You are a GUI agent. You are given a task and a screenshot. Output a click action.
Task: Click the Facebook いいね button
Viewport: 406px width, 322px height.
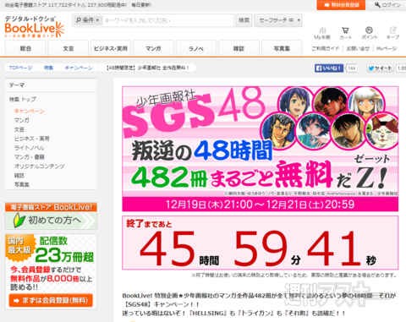point(329,68)
